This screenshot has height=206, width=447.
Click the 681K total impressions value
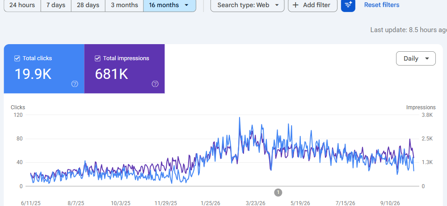click(111, 74)
